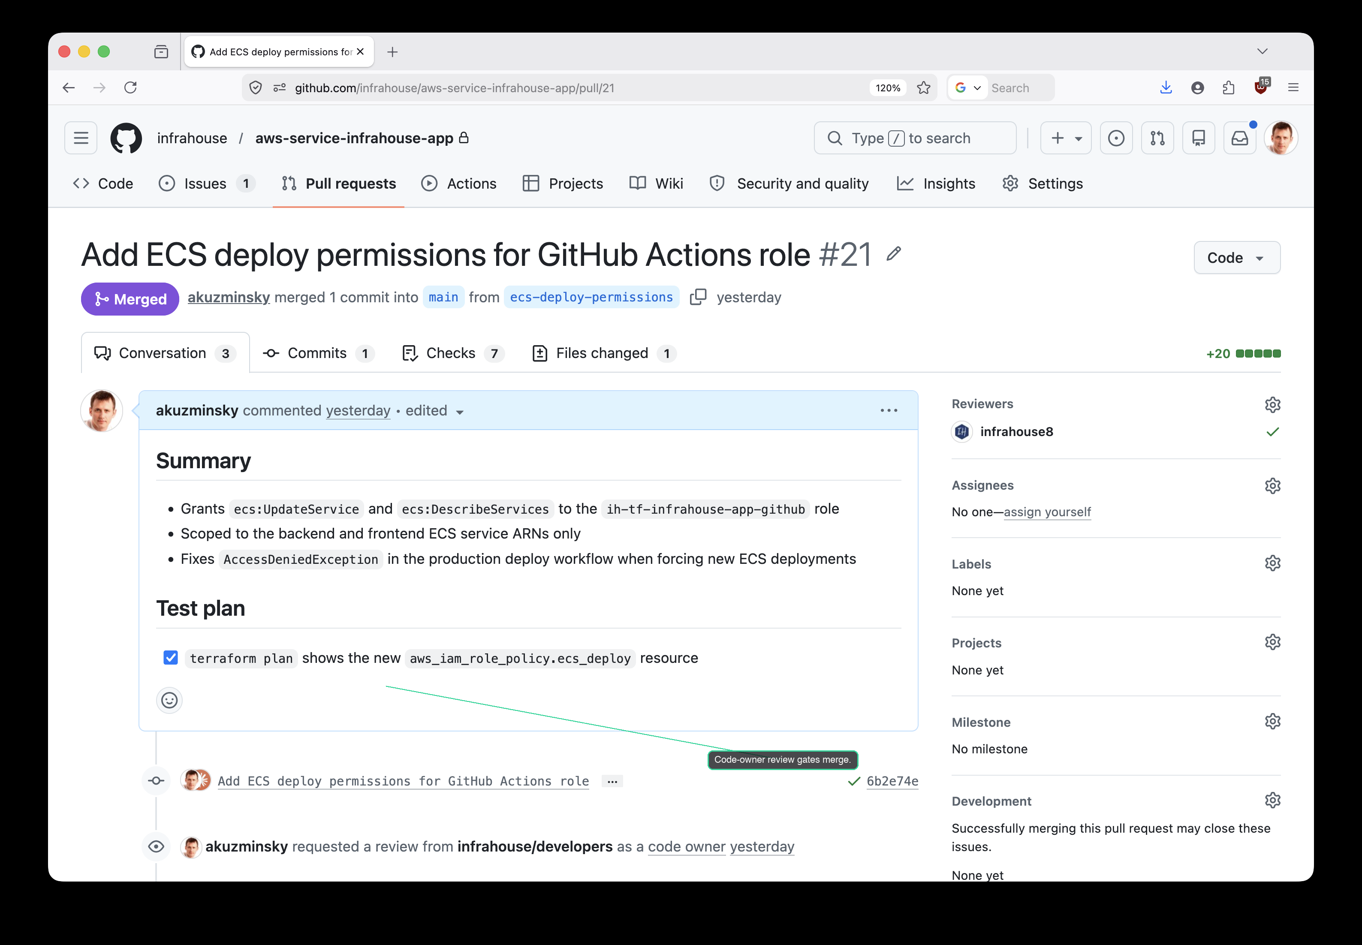The width and height of the screenshot is (1362, 945).
Task: Open the hamburger navigation menu
Action: 81,138
